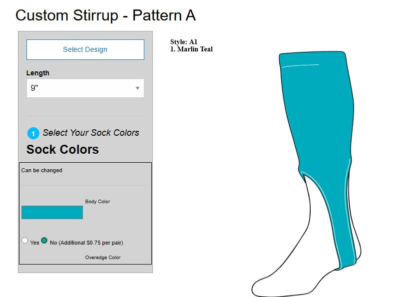Select the No radio button
Image resolution: width=418 pixels, height=297 pixels.
[x=44, y=241]
